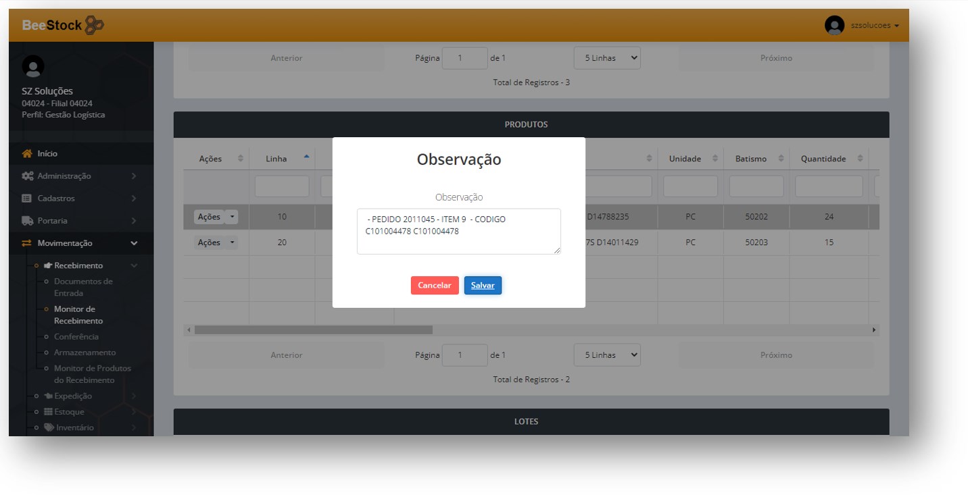Cancel the Observação dialog
The width and height of the screenshot is (968, 495).
pyautogui.click(x=435, y=286)
